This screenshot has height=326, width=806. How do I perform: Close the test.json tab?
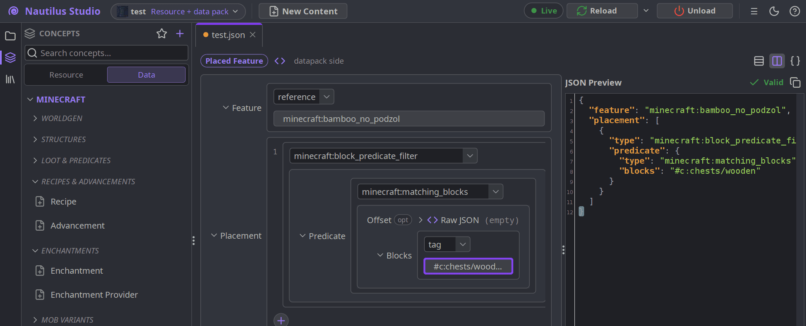point(253,35)
